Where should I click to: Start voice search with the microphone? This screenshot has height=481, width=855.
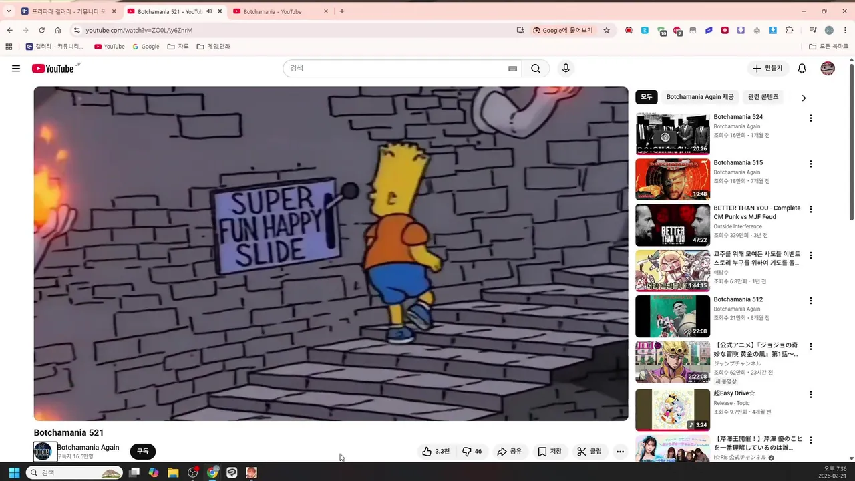click(x=566, y=69)
